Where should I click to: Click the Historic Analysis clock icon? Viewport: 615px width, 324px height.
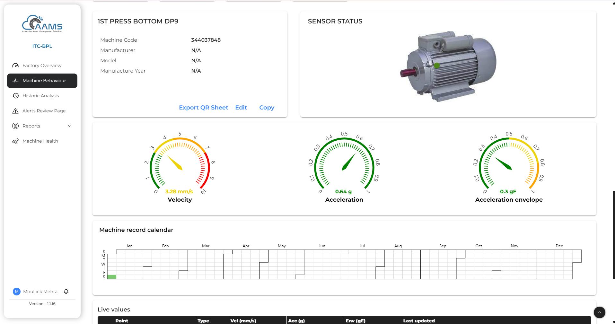click(x=15, y=96)
